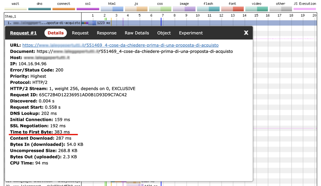Image resolution: width=321 pixels, height=186 pixels.
Task: Click the connect legend color swatch
Action: (x=64, y=9)
